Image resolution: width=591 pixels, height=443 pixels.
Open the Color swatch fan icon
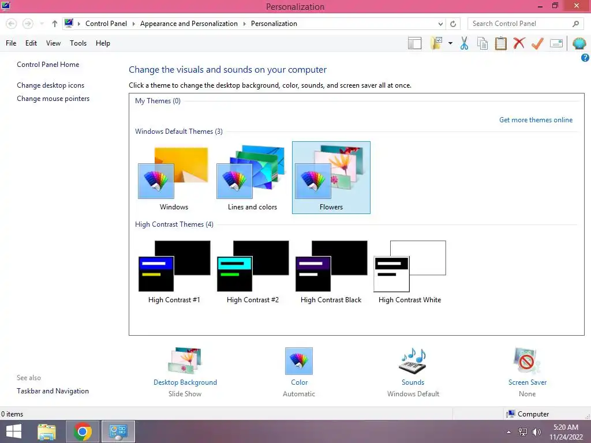[299, 361]
